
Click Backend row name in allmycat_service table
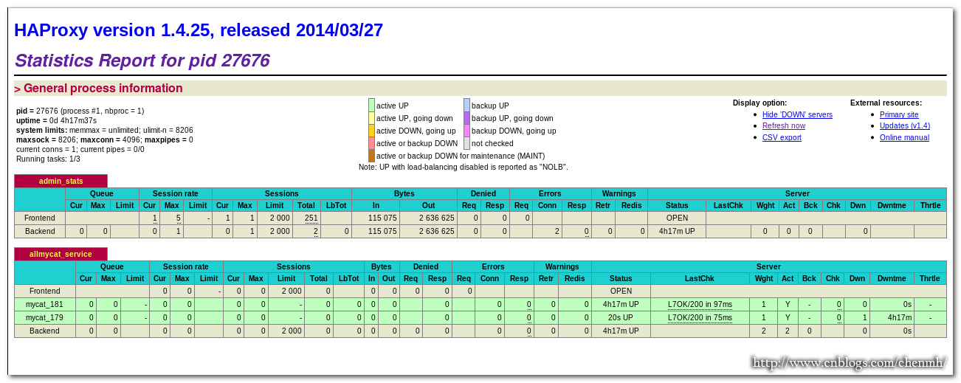tap(44, 331)
